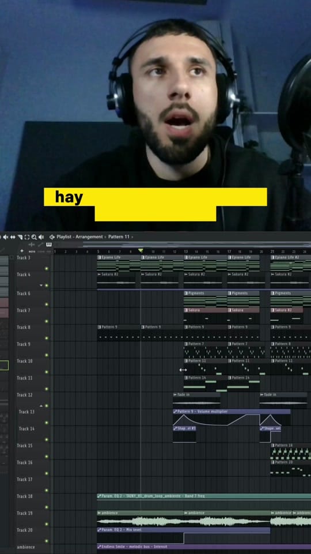Select the Track 16 header
Screen dimensions: 311x554
34,468
